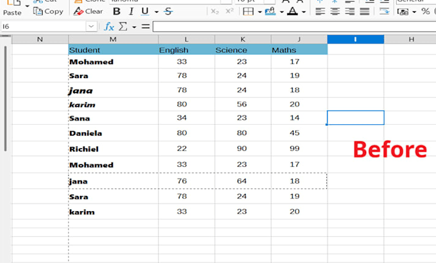Toggle Bold formatting
The height and width of the screenshot is (263, 436).
[117, 12]
